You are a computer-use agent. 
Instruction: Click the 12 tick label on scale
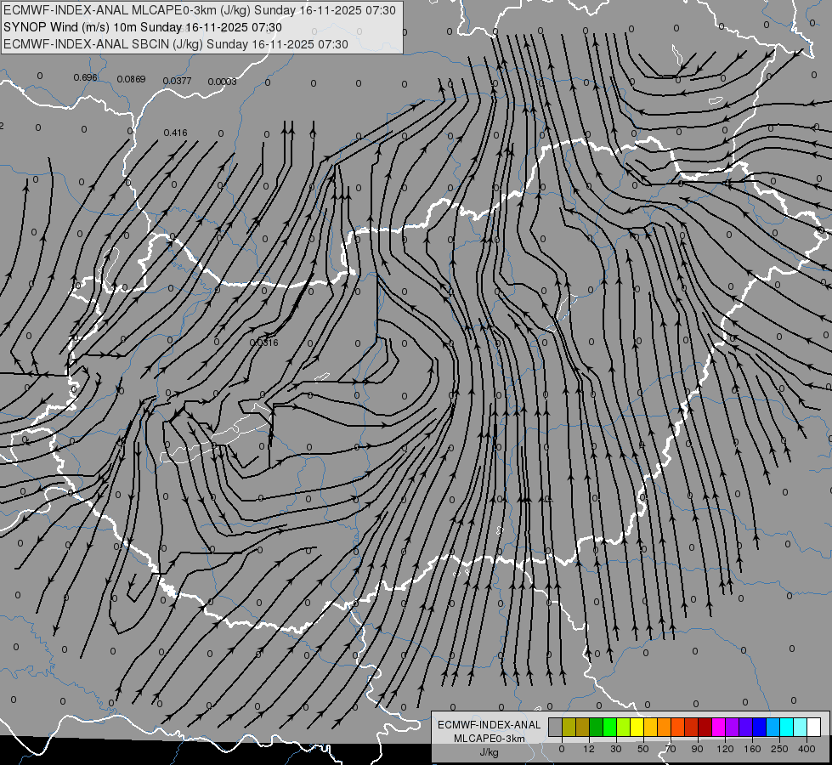point(588,749)
